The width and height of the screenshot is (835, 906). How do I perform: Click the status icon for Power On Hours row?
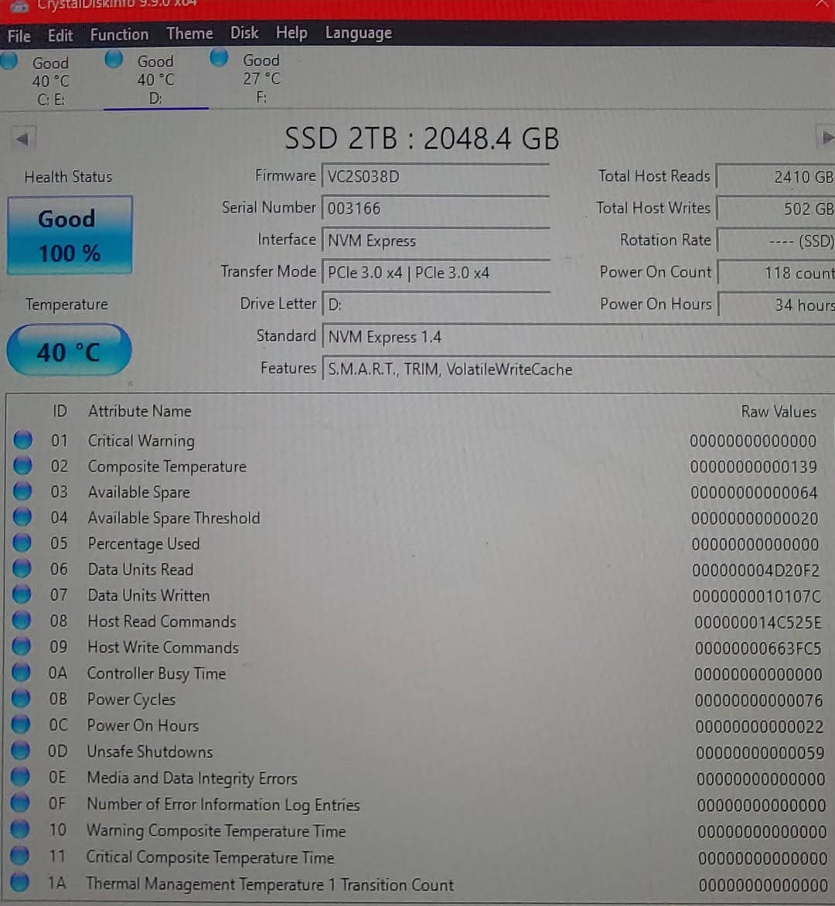click(x=21, y=724)
